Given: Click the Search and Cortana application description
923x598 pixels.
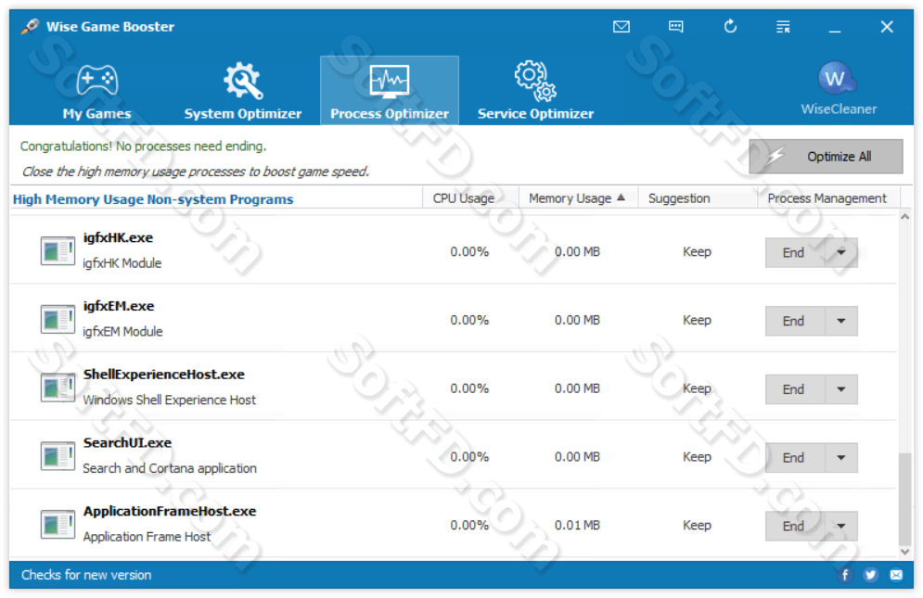Looking at the screenshot, I should [x=170, y=468].
